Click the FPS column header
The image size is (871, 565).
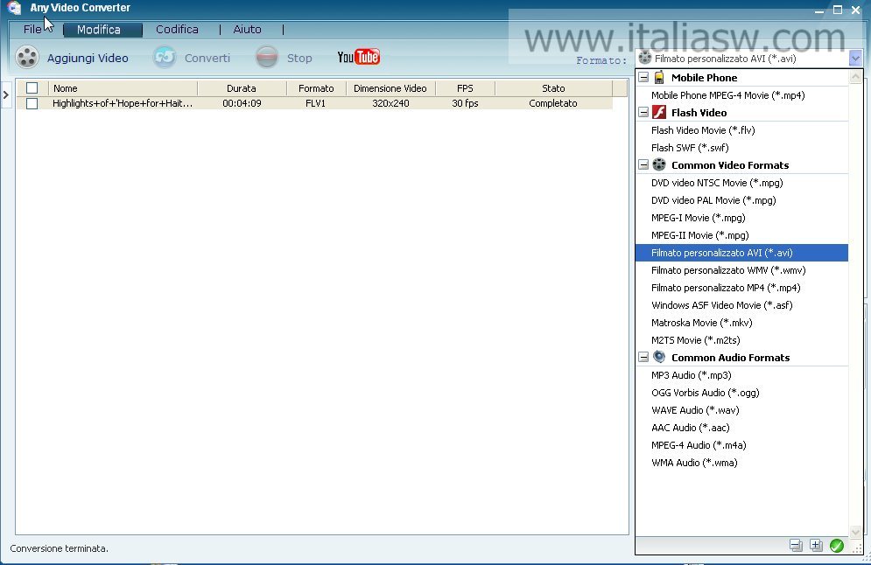coord(465,88)
